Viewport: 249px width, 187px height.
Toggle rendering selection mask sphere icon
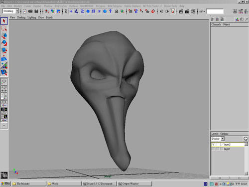tap(105, 11)
